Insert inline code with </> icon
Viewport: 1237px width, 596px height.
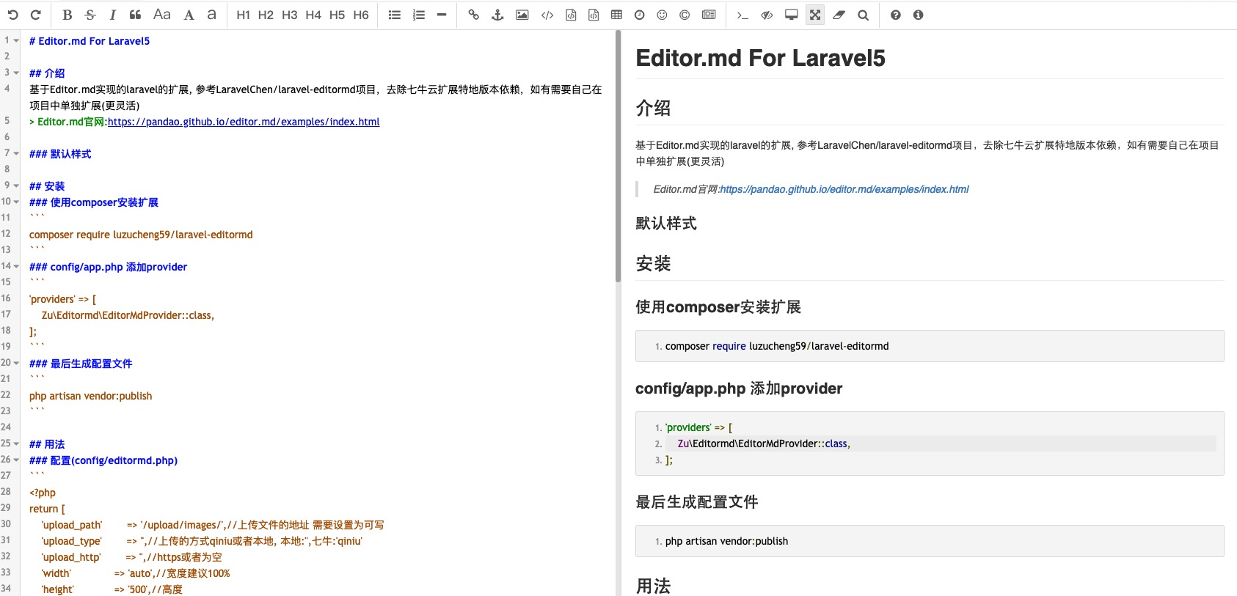[547, 15]
